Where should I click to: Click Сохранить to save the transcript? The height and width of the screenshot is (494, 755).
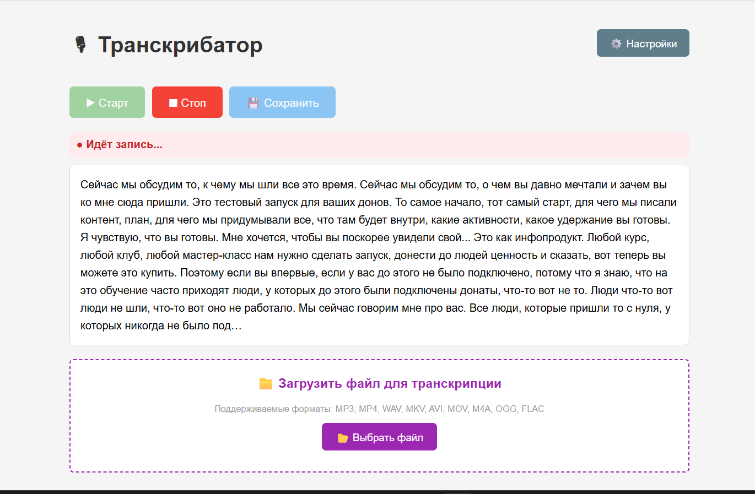coord(282,102)
